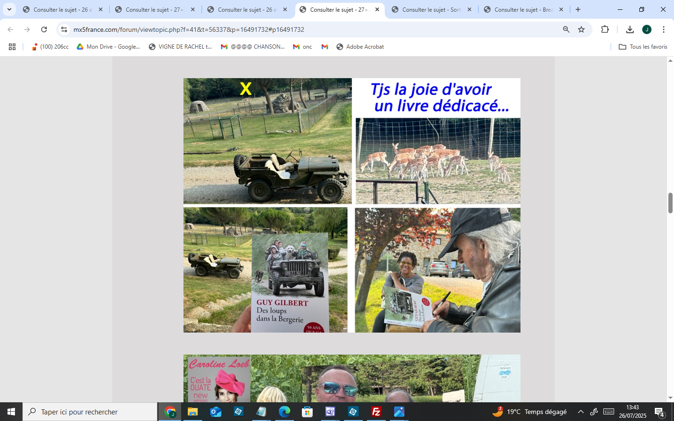Open the Chrome three-dot menu
674x421 pixels.
coord(663,29)
